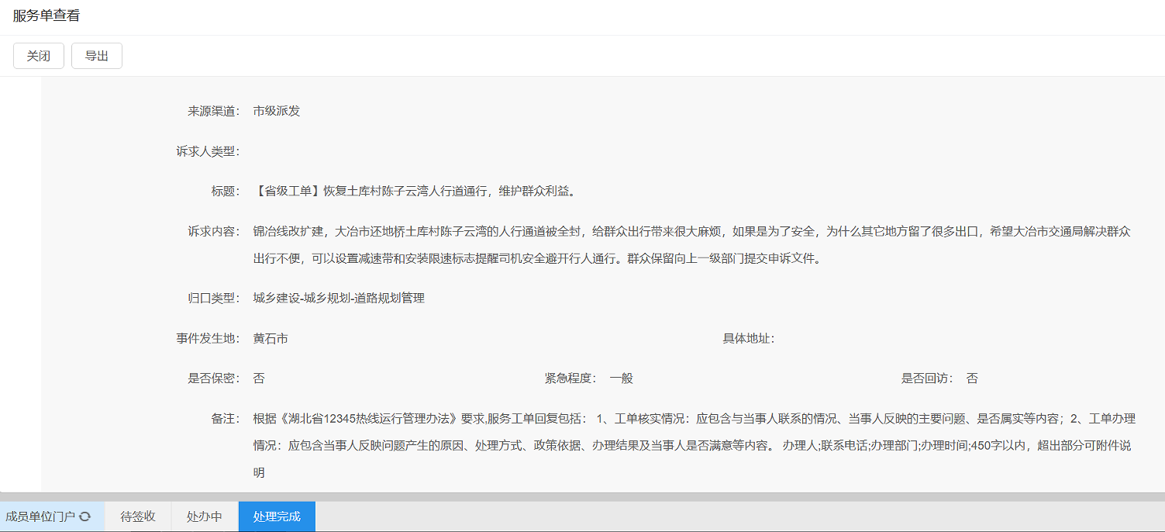1165x532 pixels.
Task: Click the 服务单查看 page title
Action: click(x=47, y=16)
